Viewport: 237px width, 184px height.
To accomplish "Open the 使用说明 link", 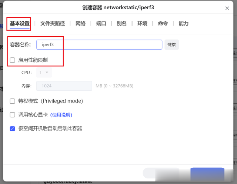I will click(61, 115).
